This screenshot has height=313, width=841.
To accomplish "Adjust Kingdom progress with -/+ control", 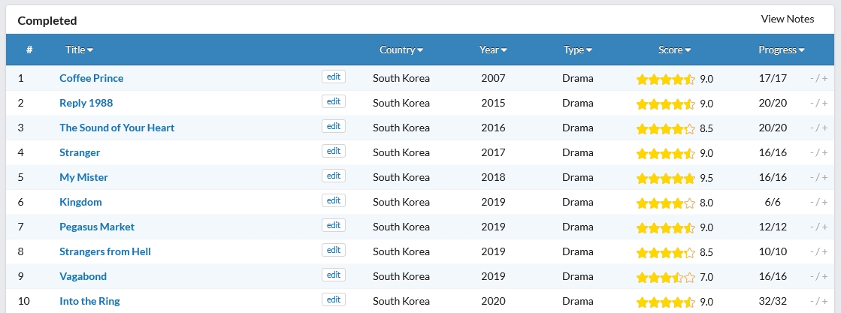I will [x=818, y=202].
